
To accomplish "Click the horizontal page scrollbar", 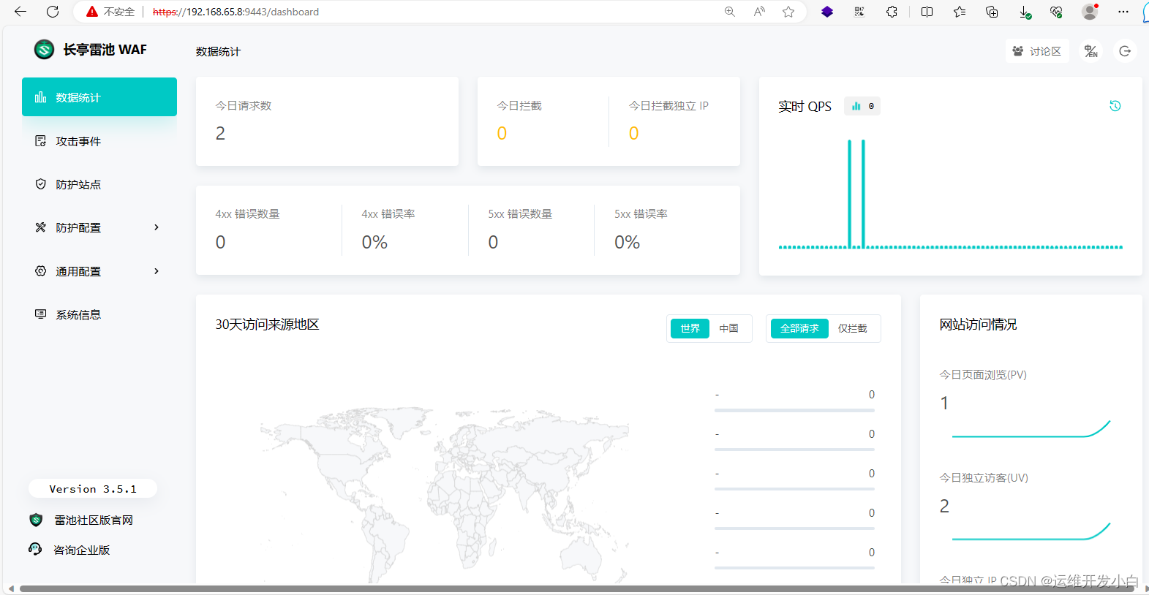I will (x=578, y=588).
